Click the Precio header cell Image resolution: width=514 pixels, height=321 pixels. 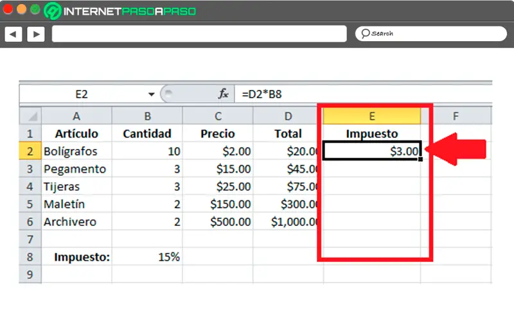point(218,134)
